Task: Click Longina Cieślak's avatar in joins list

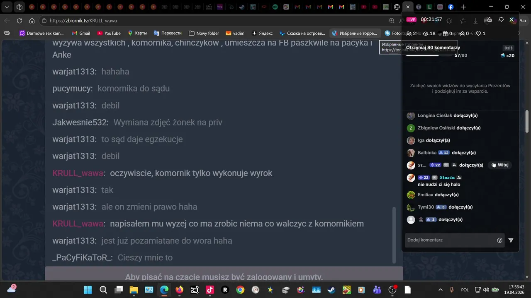Action: [411, 115]
